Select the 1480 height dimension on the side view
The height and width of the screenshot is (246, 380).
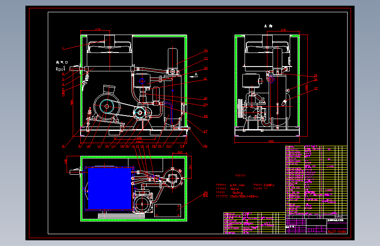[306, 88]
